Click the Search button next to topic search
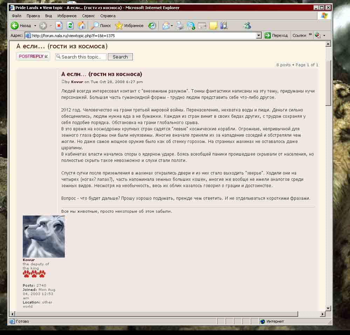 [x=120, y=57]
